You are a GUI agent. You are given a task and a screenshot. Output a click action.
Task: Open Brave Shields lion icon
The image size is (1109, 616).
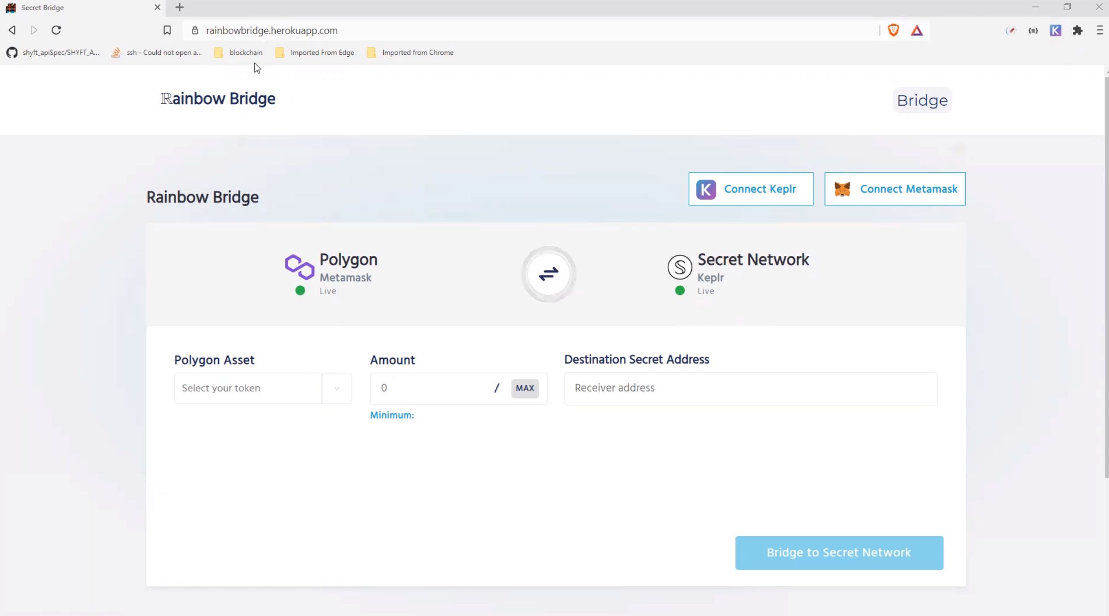coord(893,30)
